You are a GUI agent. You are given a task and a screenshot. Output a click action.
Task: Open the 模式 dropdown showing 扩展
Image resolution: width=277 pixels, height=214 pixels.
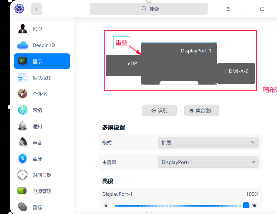click(x=208, y=142)
